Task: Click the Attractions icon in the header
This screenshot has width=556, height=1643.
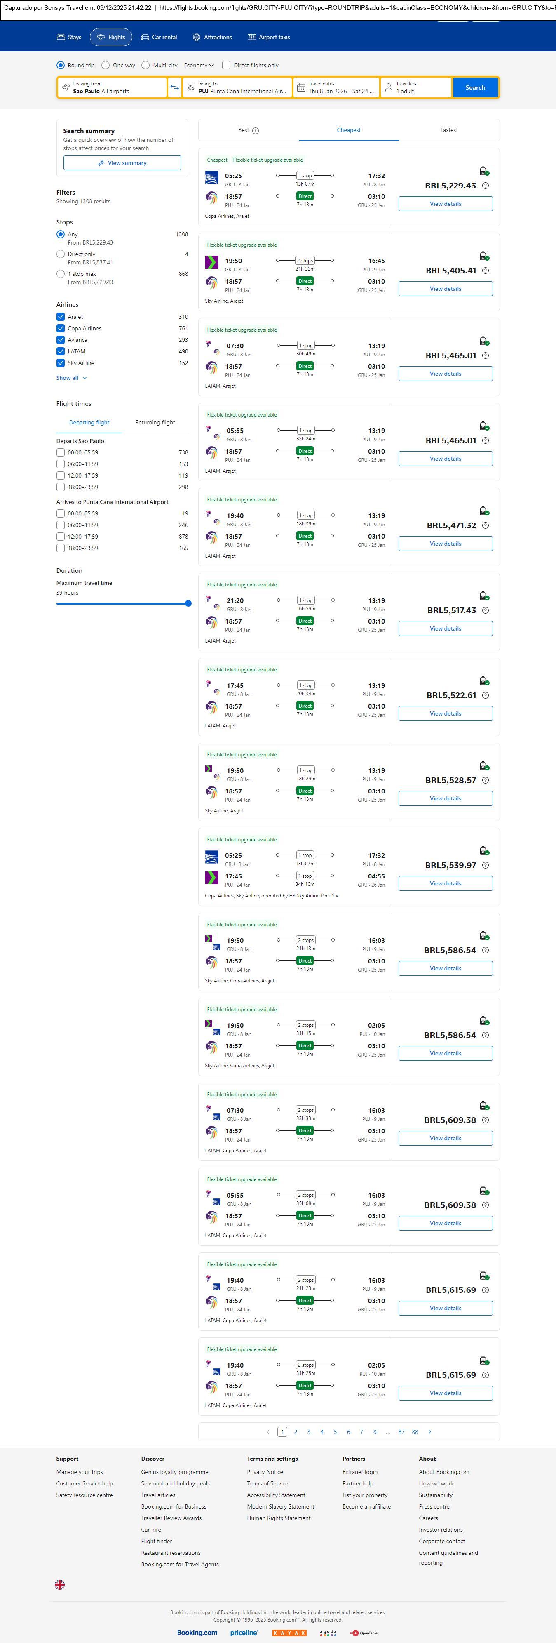Action: 196,38
